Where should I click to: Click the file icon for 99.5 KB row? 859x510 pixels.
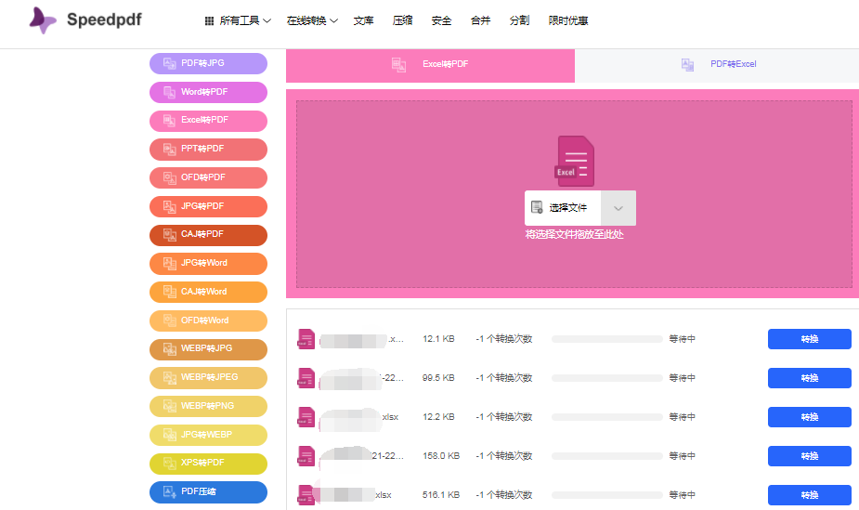pyautogui.click(x=306, y=378)
